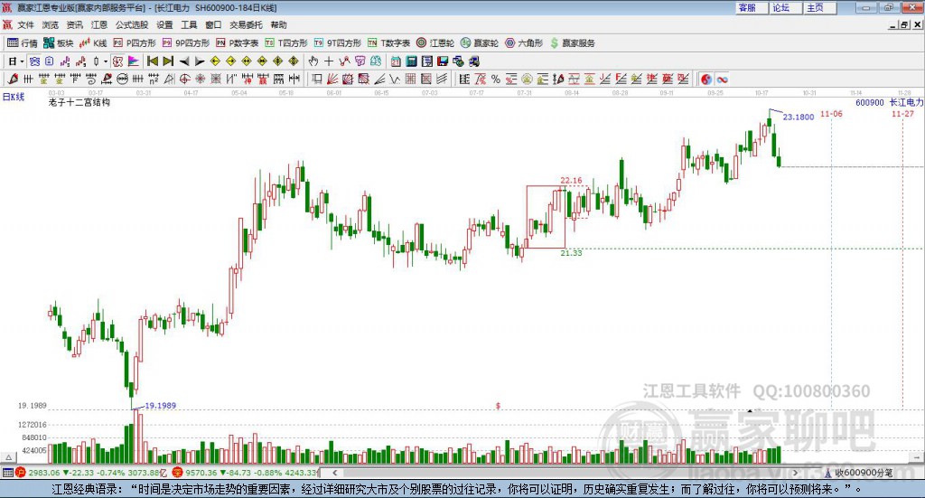The width and height of the screenshot is (925, 498).
Task: Click the horizontal scrollbar left arrow
Action: [335, 473]
